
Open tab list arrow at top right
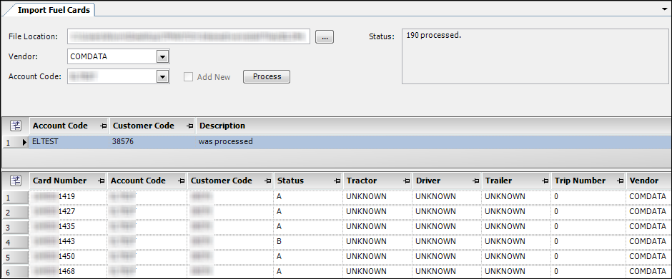click(665, 8)
